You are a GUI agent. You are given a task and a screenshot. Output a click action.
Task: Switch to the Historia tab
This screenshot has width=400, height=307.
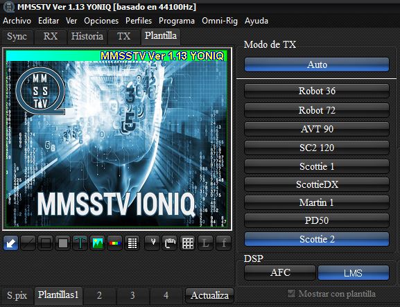tap(87, 37)
